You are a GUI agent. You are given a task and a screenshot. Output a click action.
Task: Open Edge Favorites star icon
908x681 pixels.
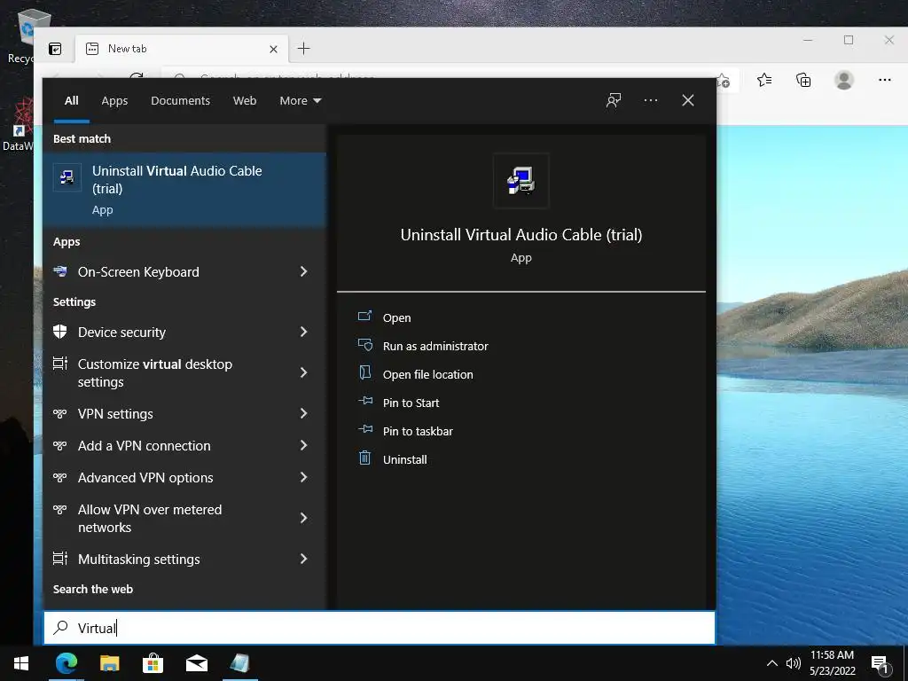764,80
